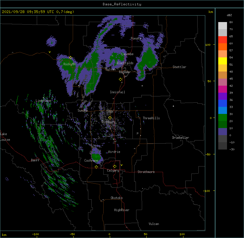Click the 100 tick on bottom axis
This screenshot has height=238, width=244.
(x=182, y=234)
